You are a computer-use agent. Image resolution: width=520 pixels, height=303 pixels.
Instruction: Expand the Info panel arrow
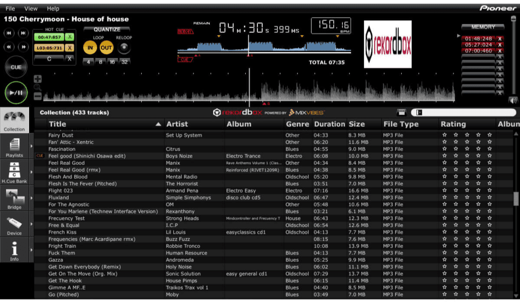(31, 250)
